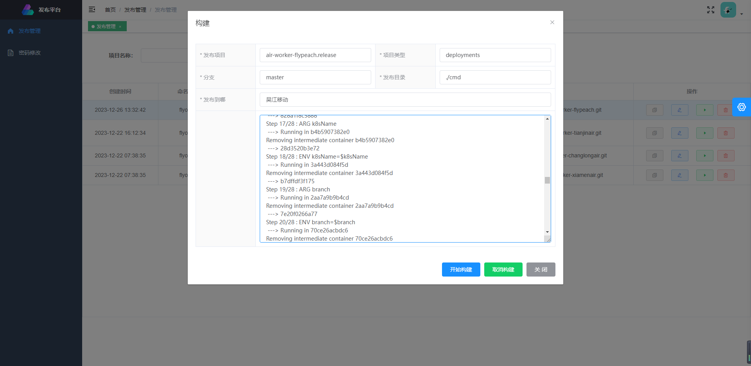Image resolution: width=751 pixels, height=366 pixels.
Task: Click build play icon in xiamenair.git row
Action: point(704,175)
